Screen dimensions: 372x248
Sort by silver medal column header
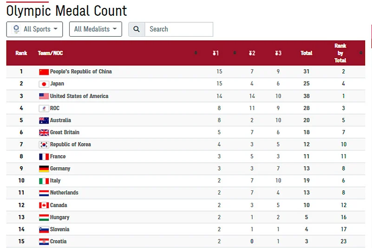pos(252,53)
